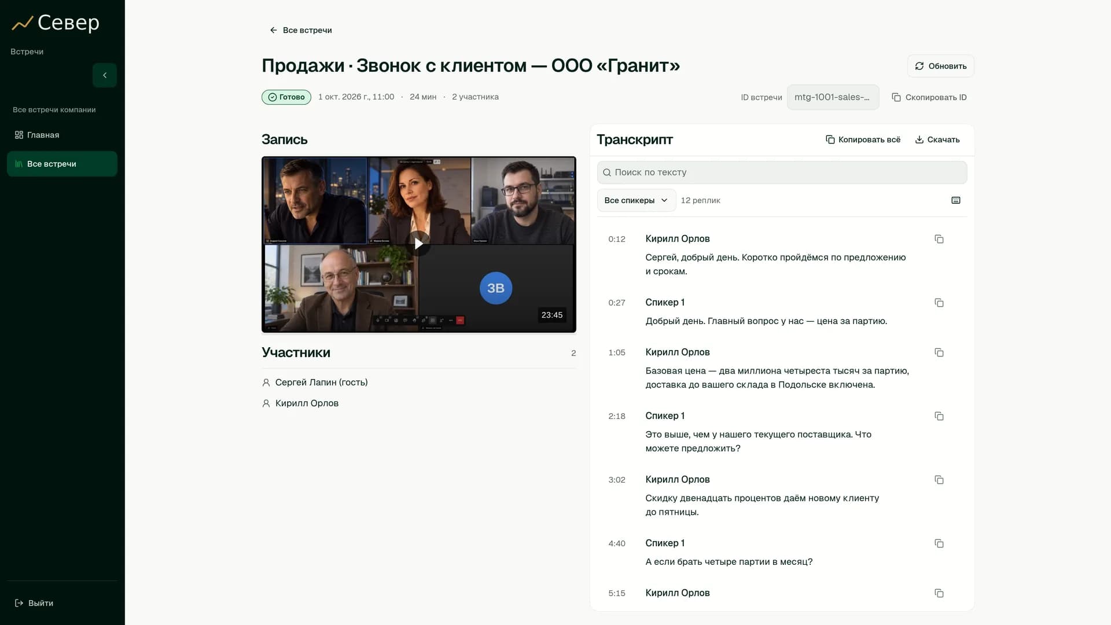The width and height of the screenshot is (1111, 625).
Task: Copy the 0:12 Кирилл Орлов remark
Action: coord(939,239)
